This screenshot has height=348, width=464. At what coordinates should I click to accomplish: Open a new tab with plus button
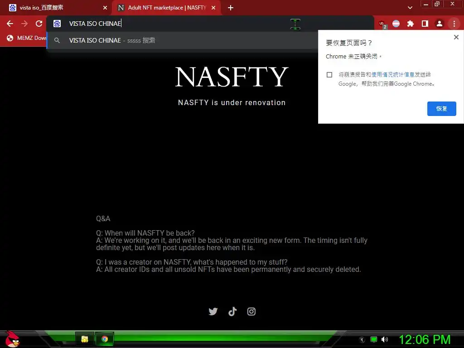(x=231, y=8)
